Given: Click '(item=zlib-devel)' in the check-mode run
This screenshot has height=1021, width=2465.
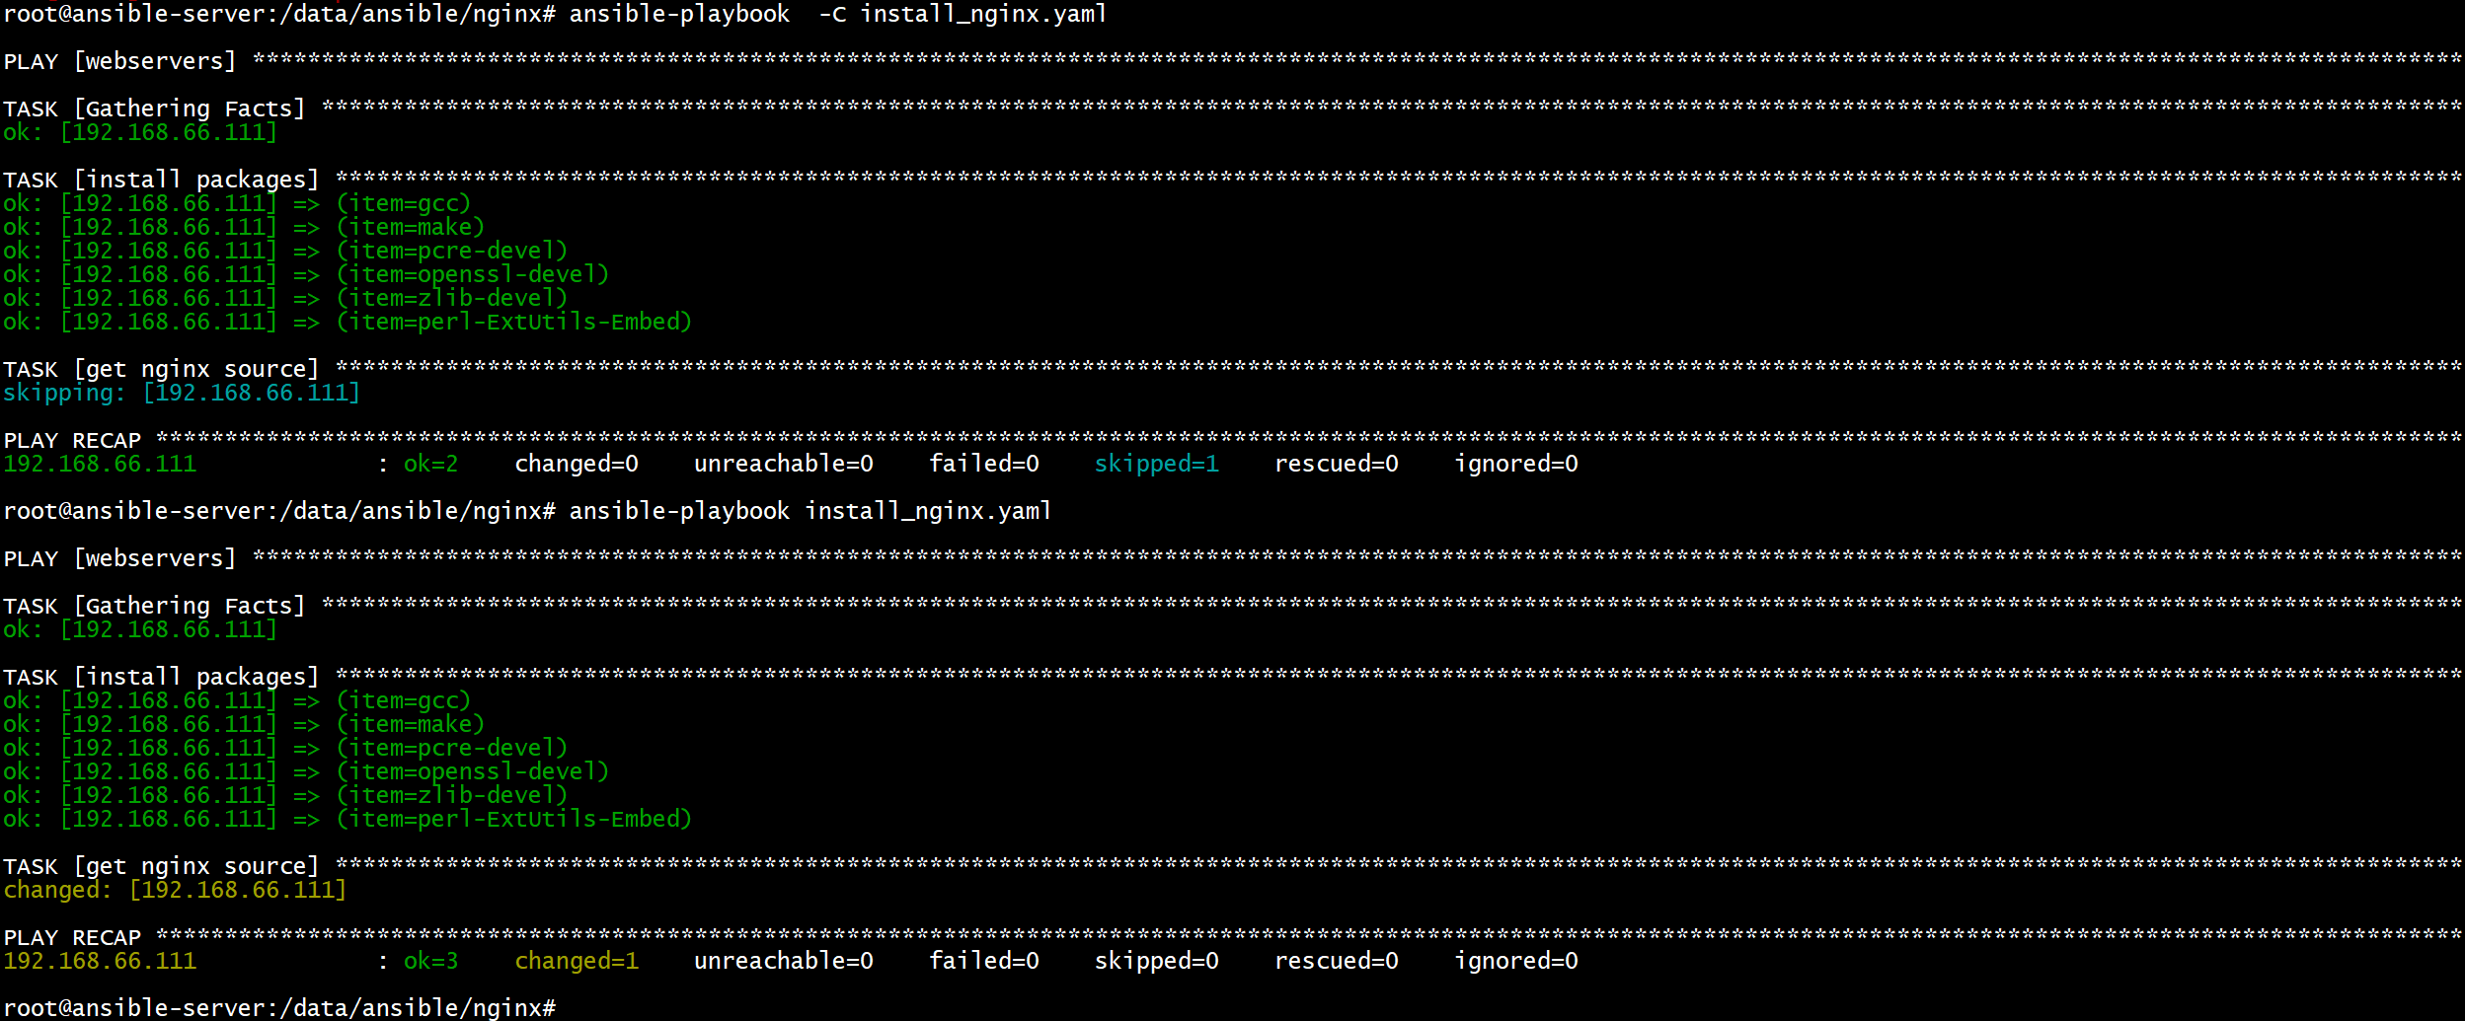Looking at the screenshot, I should pos(452,298).
